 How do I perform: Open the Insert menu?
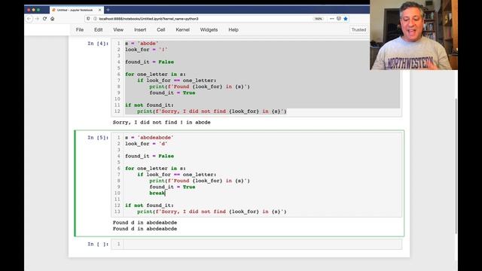(140, 30)
